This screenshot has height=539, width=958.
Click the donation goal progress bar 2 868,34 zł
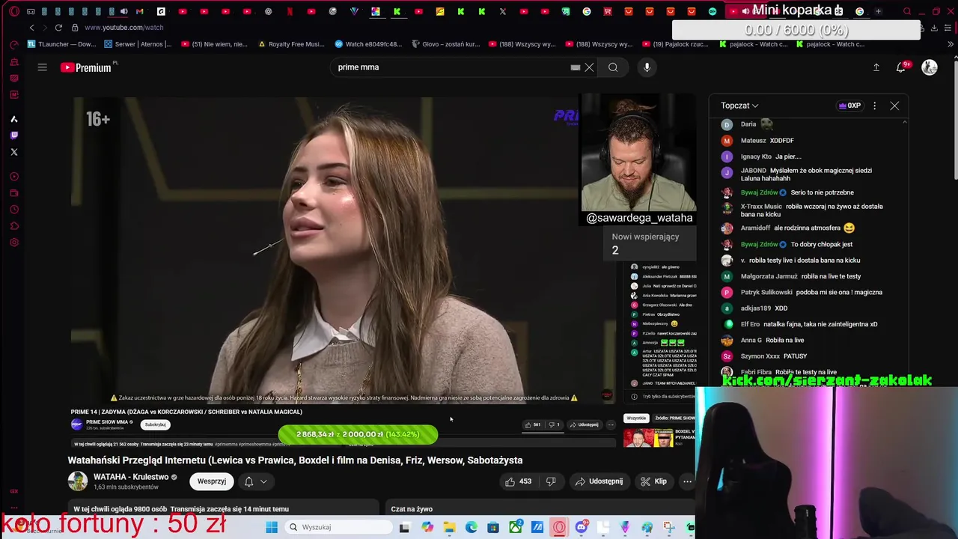point(358,434)
